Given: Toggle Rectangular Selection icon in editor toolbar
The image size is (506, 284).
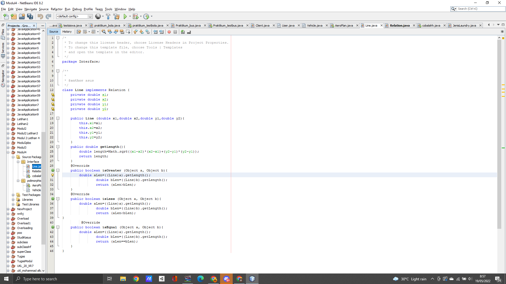Looking at the screenshot, I should pos(128,32).
